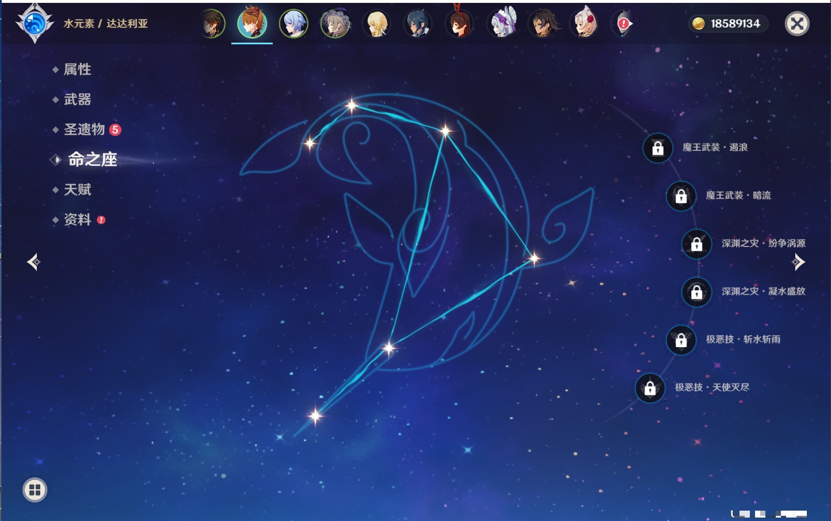Click the red alert badge beside 资料
Viewport: 831px width, 521px height.
click(x=101, y=220)
